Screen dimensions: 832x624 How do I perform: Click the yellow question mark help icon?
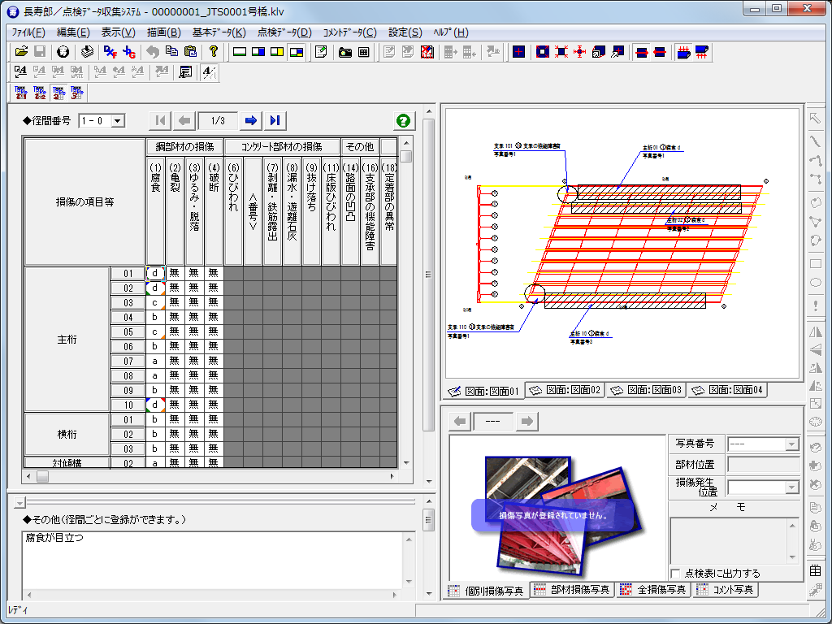pos(214,52)
